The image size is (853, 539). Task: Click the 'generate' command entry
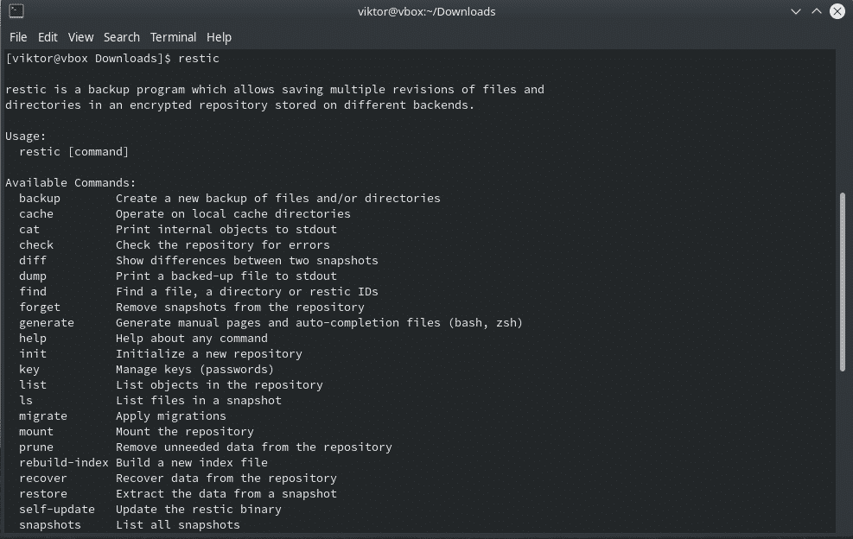tap(47, 323)
